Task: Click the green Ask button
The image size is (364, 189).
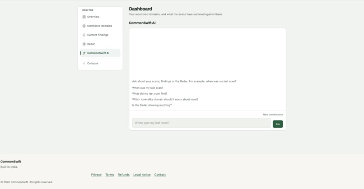Action: [x=278, y=124]
